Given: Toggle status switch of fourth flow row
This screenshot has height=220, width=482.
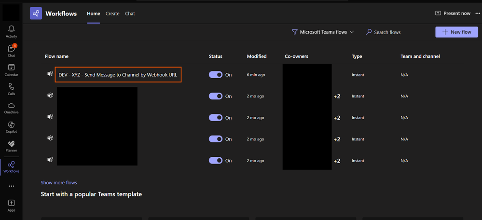Looking at the screenshot, I should [x=216, y=139].
